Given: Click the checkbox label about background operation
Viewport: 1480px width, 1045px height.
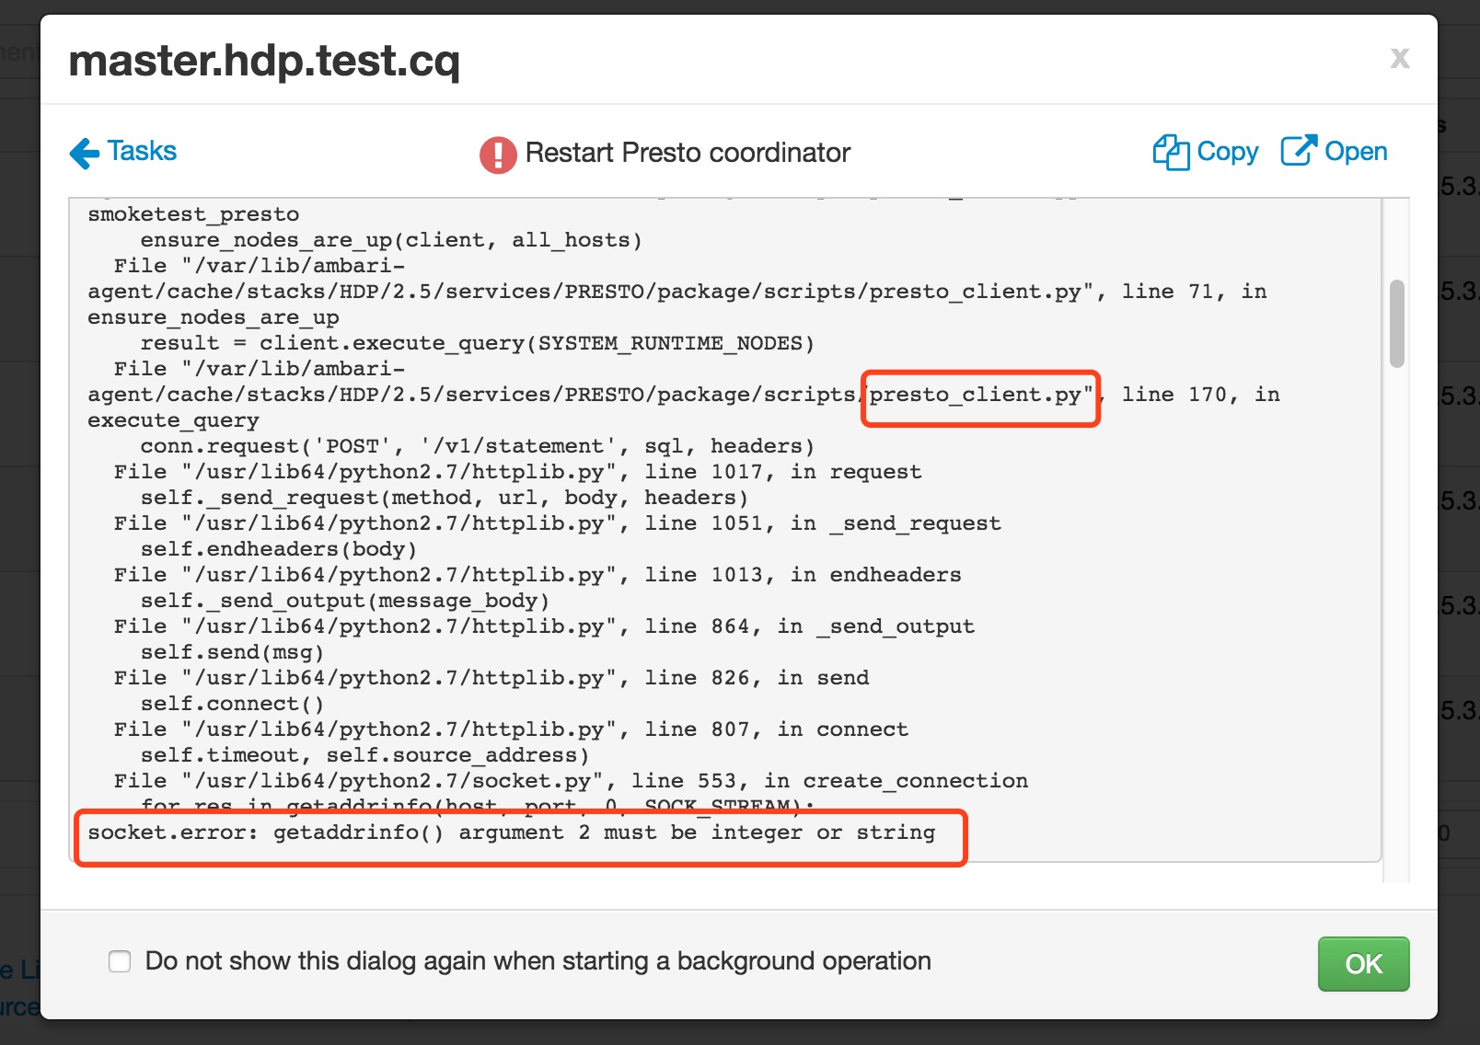Looking at the screenshot, I should 538,961.
